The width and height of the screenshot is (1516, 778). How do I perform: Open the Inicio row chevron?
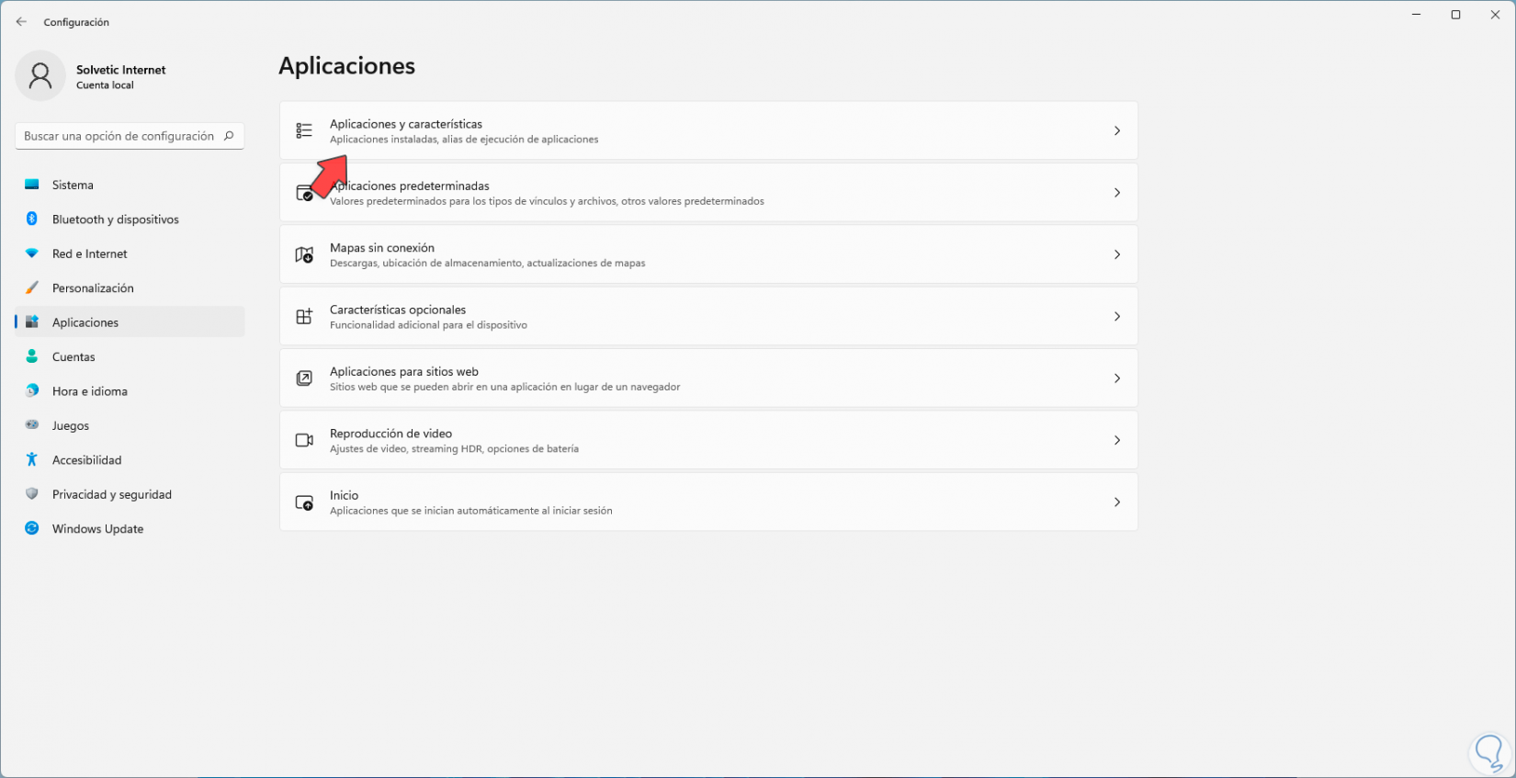click(1117, 502)
